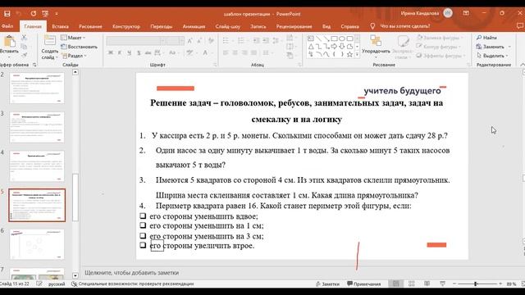Click Shape Fill (Заливка фигуры) button
This screenshot has width=525, height=295.
pos(439,38)
